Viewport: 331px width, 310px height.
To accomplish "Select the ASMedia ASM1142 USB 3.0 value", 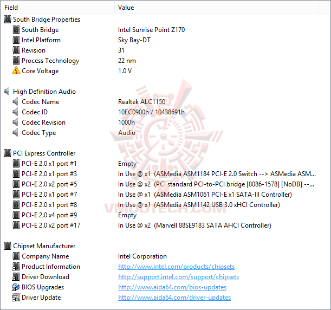I will click(x=199, y=205).
